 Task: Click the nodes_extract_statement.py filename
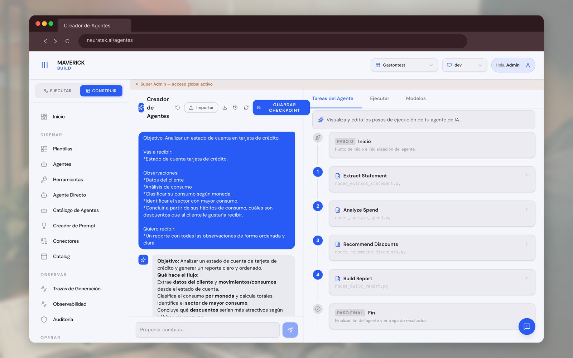[368, 184]
